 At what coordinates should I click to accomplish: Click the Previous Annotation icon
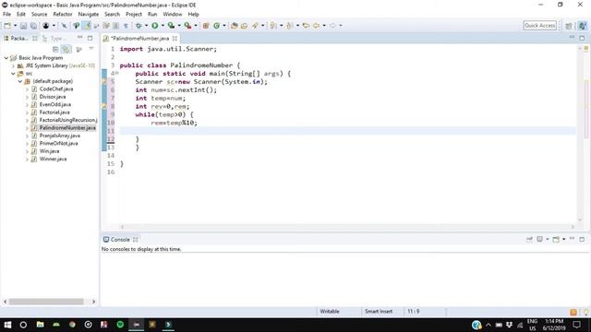pos(290,26)
